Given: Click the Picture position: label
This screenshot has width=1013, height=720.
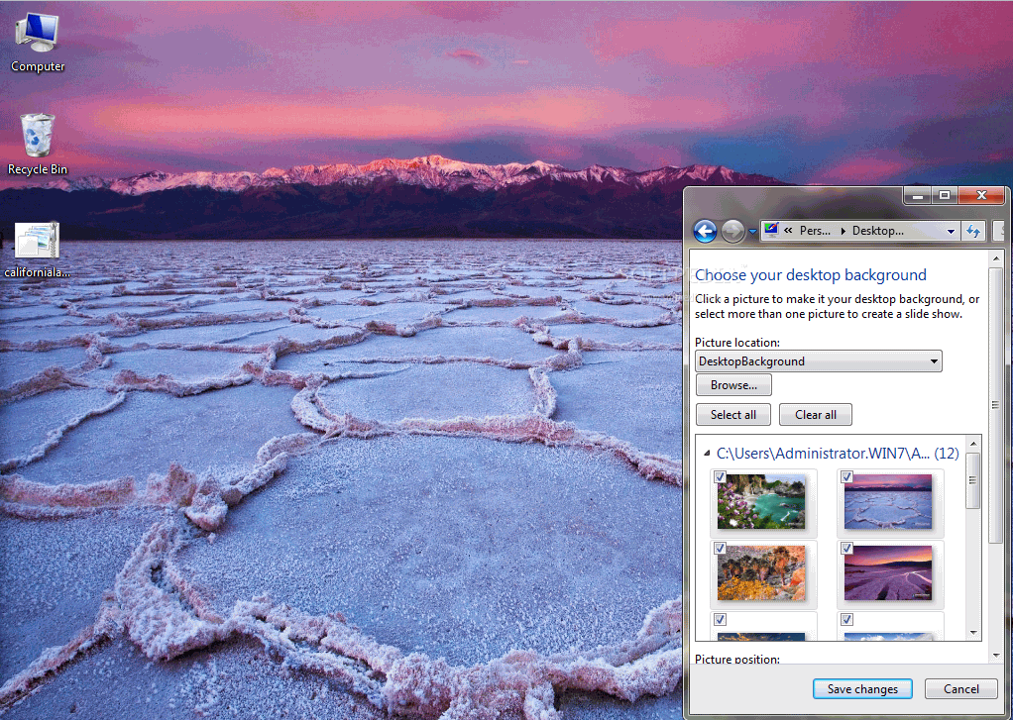Looking at the screenshot, I should pos(737,659).
